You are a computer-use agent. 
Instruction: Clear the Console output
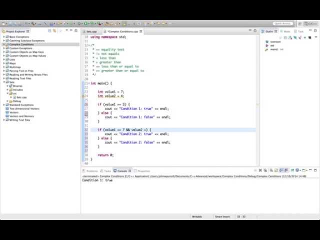click(x=271, y=170)
